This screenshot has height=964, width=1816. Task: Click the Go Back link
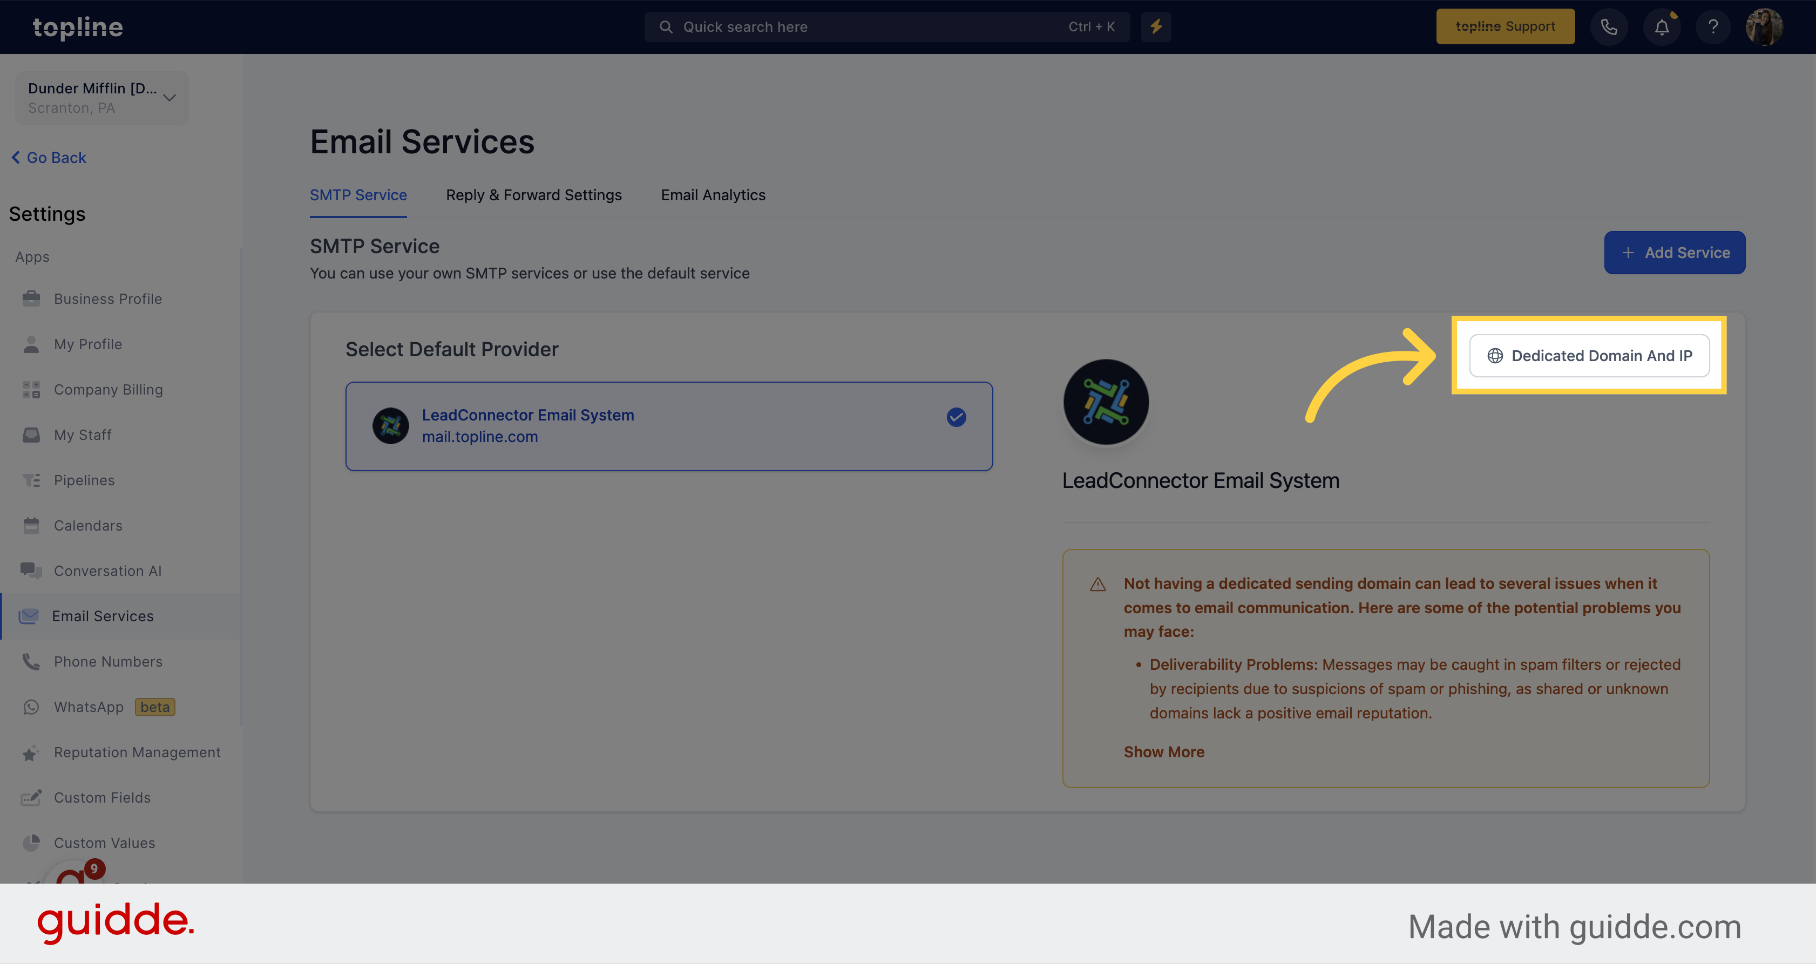[49, 158]
